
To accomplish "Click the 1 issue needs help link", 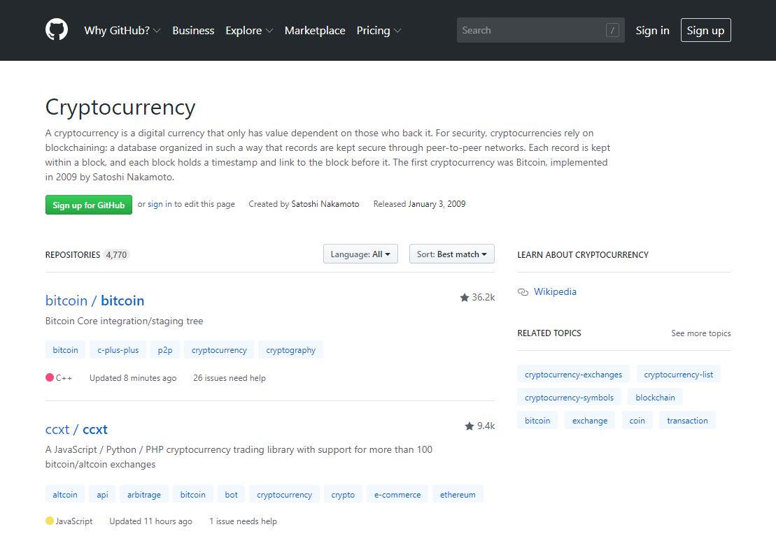I will (243, 521).
